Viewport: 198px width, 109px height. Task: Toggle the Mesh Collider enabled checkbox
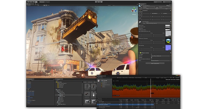click(x=142, y=53)
